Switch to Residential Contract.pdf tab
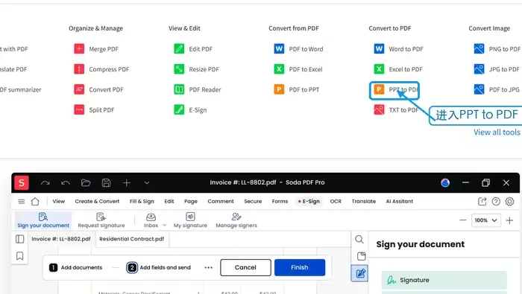This screenshot has height=294, width=522. pyautogui.click(x=132, y=239)
